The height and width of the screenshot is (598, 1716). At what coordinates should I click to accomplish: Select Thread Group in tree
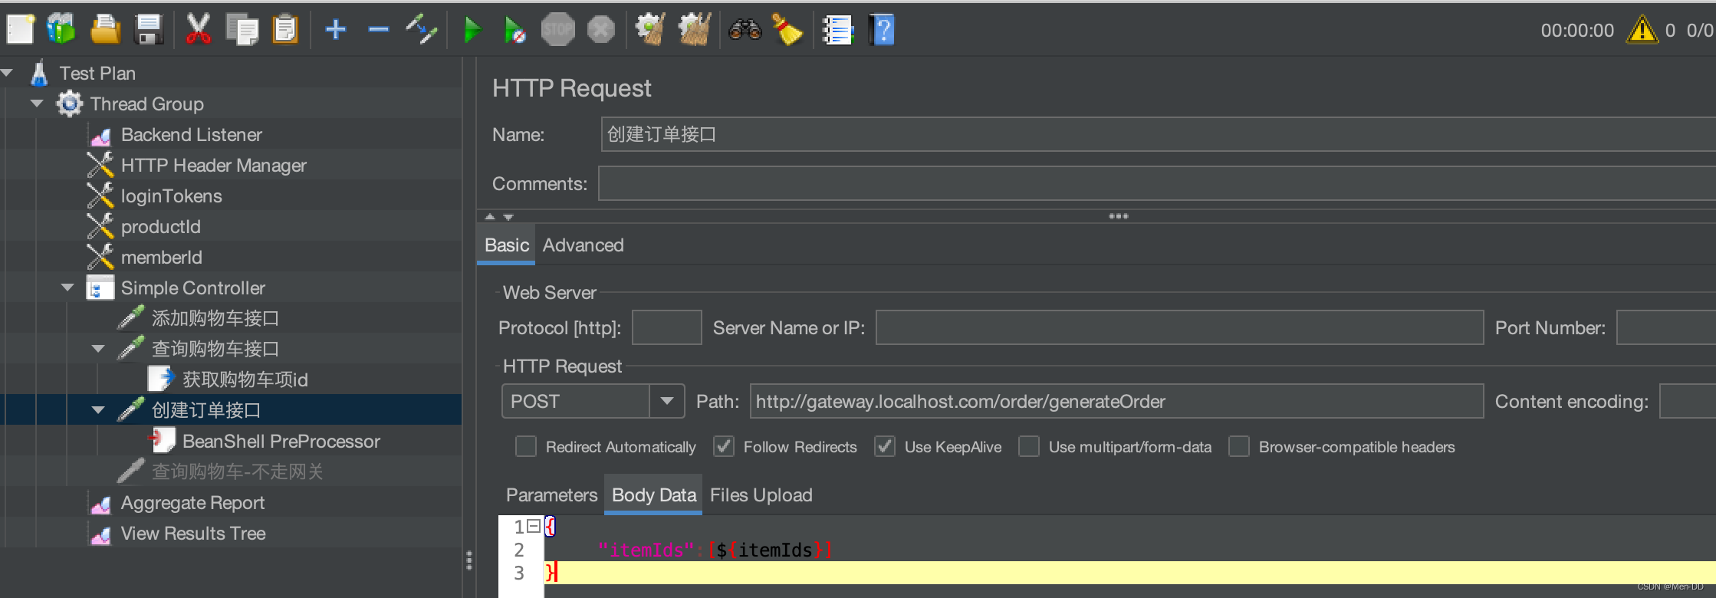pos(147,103)
